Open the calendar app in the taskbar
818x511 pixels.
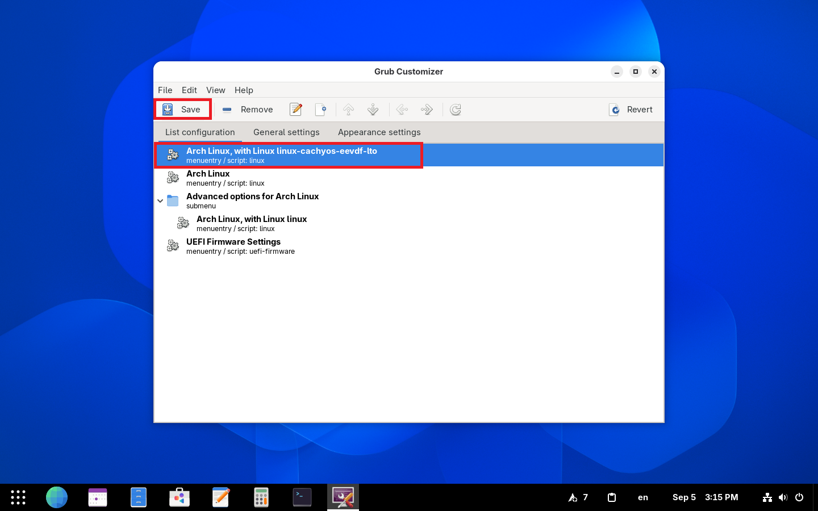(x=98, y=497)
